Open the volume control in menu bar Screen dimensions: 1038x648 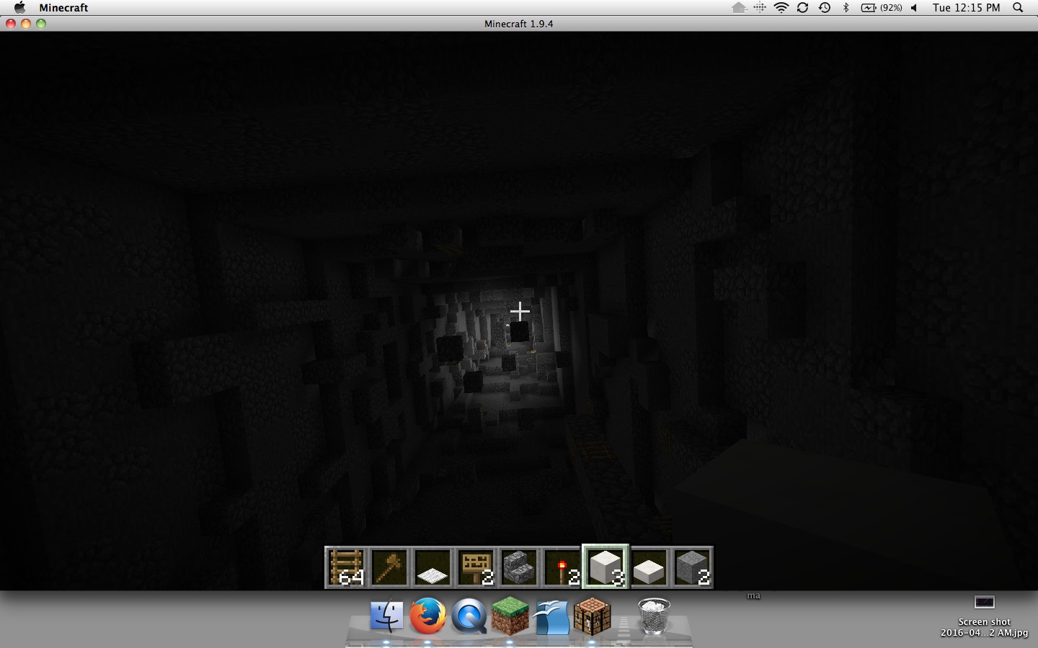point(914,7)
